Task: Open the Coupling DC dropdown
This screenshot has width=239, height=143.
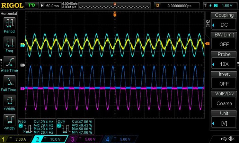Action: 224,20
